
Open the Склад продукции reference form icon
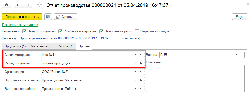pyautogui.click(x=141, y=63)
